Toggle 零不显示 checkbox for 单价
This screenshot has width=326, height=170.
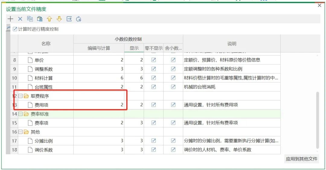coord(154,60)
